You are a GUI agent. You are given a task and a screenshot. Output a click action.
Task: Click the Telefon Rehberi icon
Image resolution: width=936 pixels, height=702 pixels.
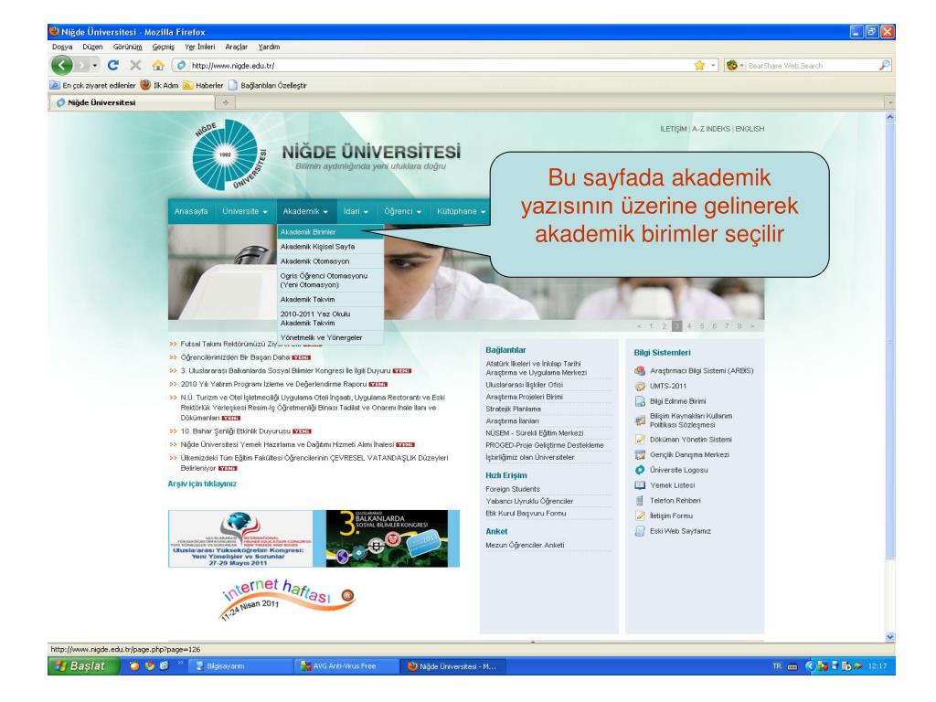[x=640, y=500]
